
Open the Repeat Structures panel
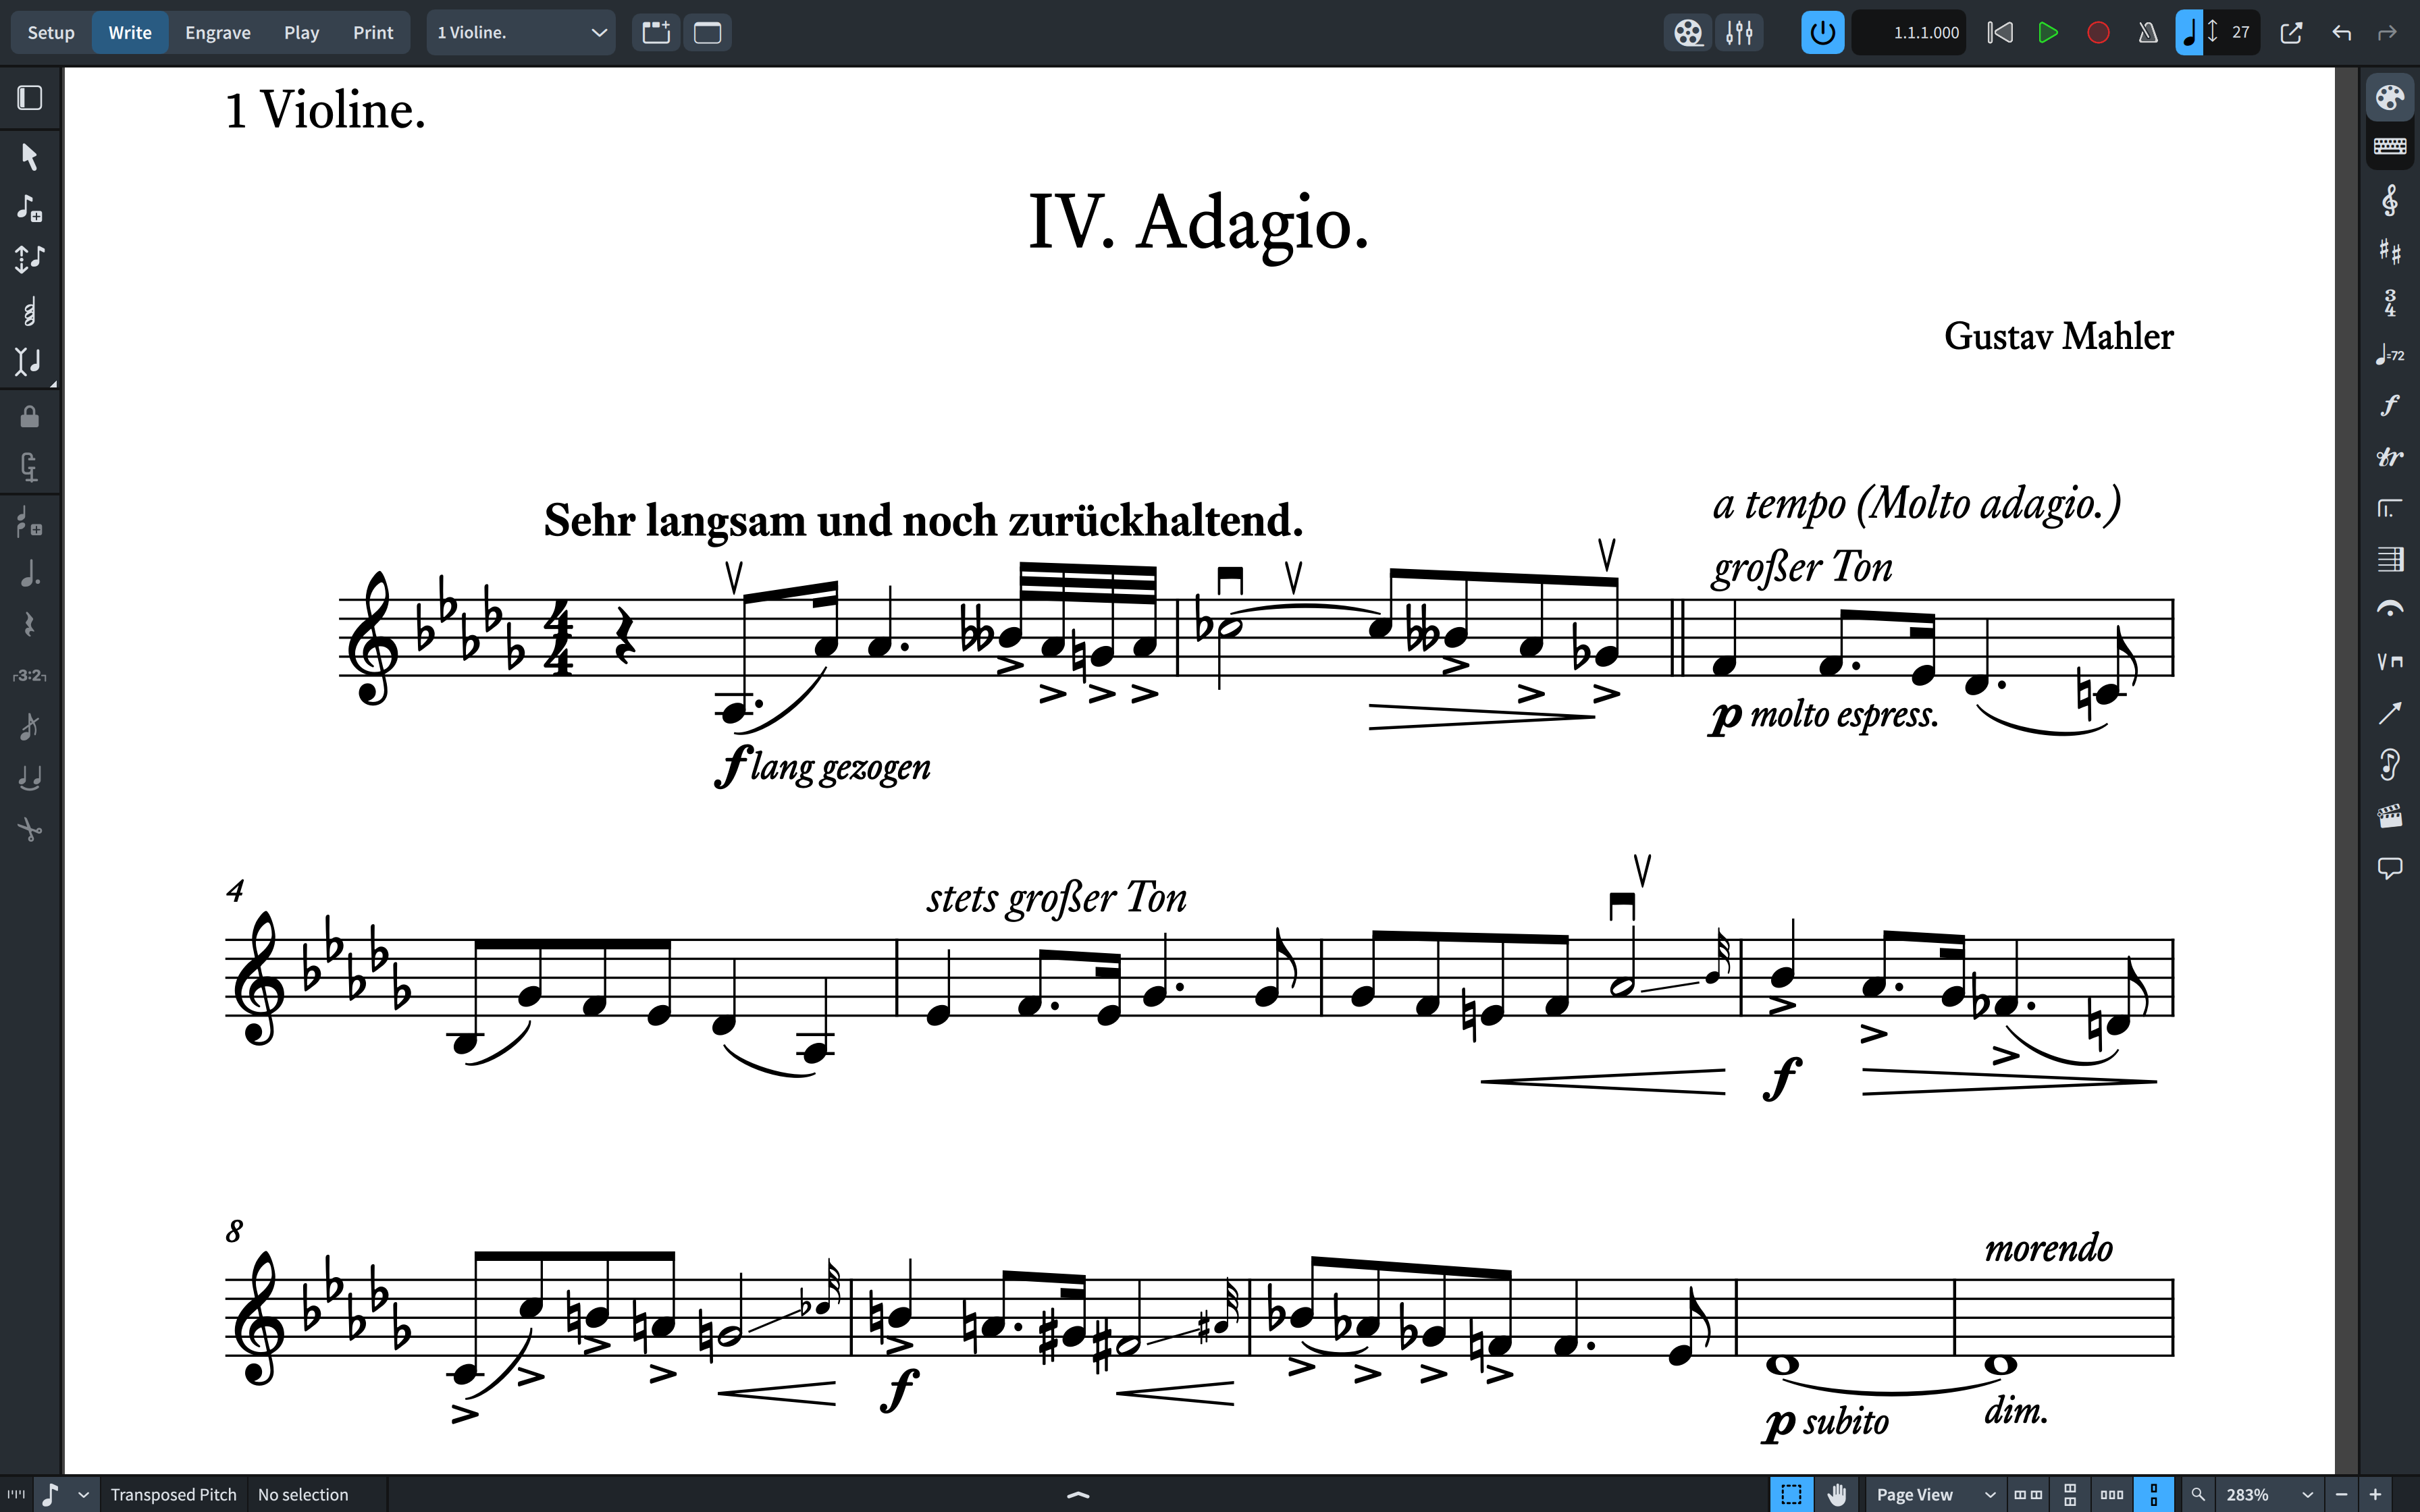point(2390,508)
